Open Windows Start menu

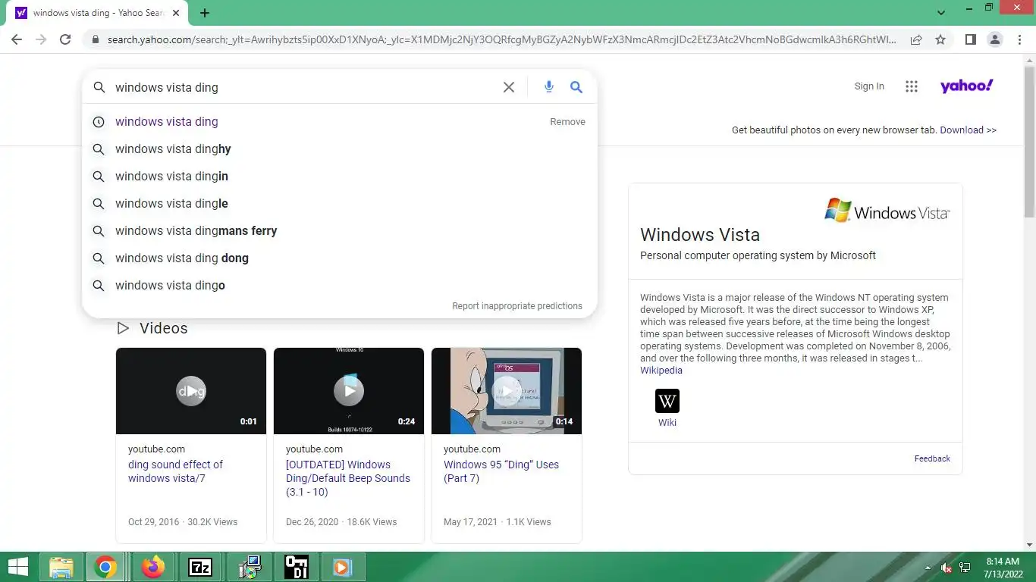click(18, 567)
